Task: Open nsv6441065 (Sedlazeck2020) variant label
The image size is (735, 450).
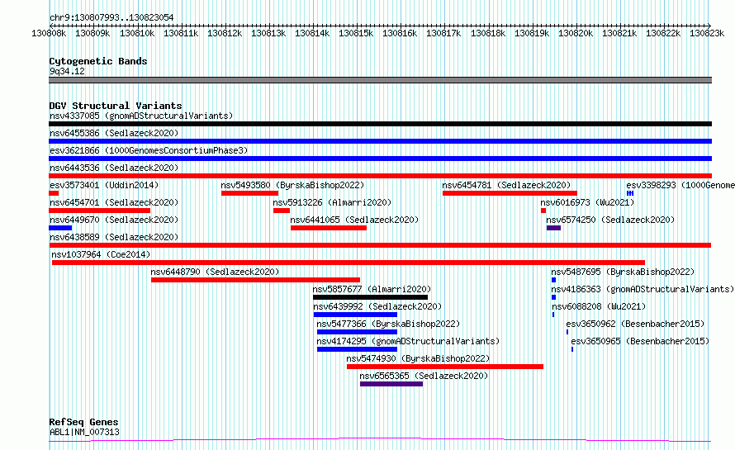Action: (x=354, y=220)
